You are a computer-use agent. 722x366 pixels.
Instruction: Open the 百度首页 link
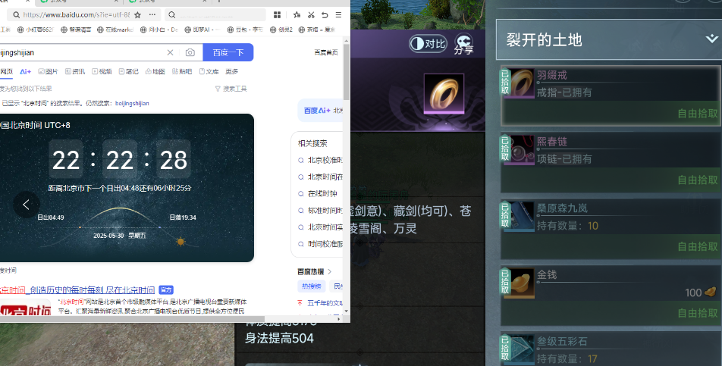coord(326,52)
